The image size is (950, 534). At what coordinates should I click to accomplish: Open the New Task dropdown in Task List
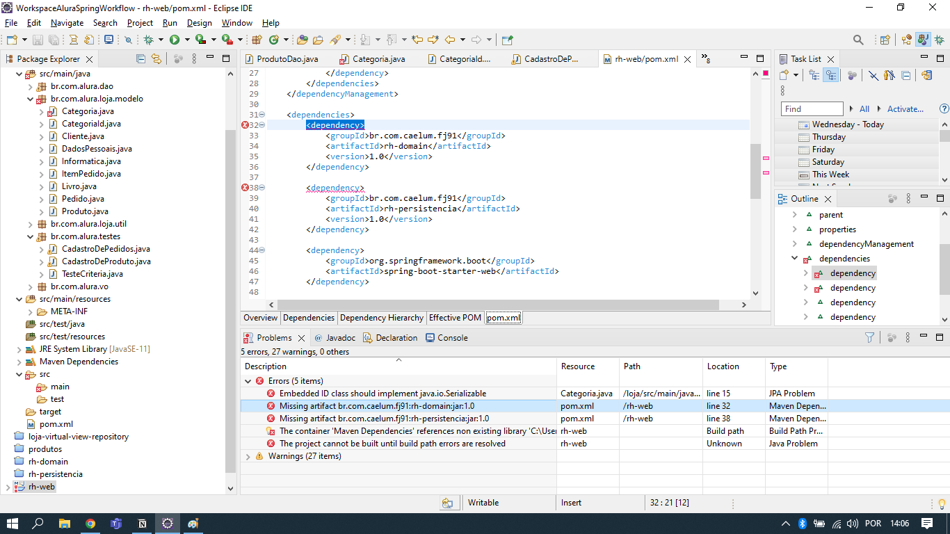[x=796, y=75]
